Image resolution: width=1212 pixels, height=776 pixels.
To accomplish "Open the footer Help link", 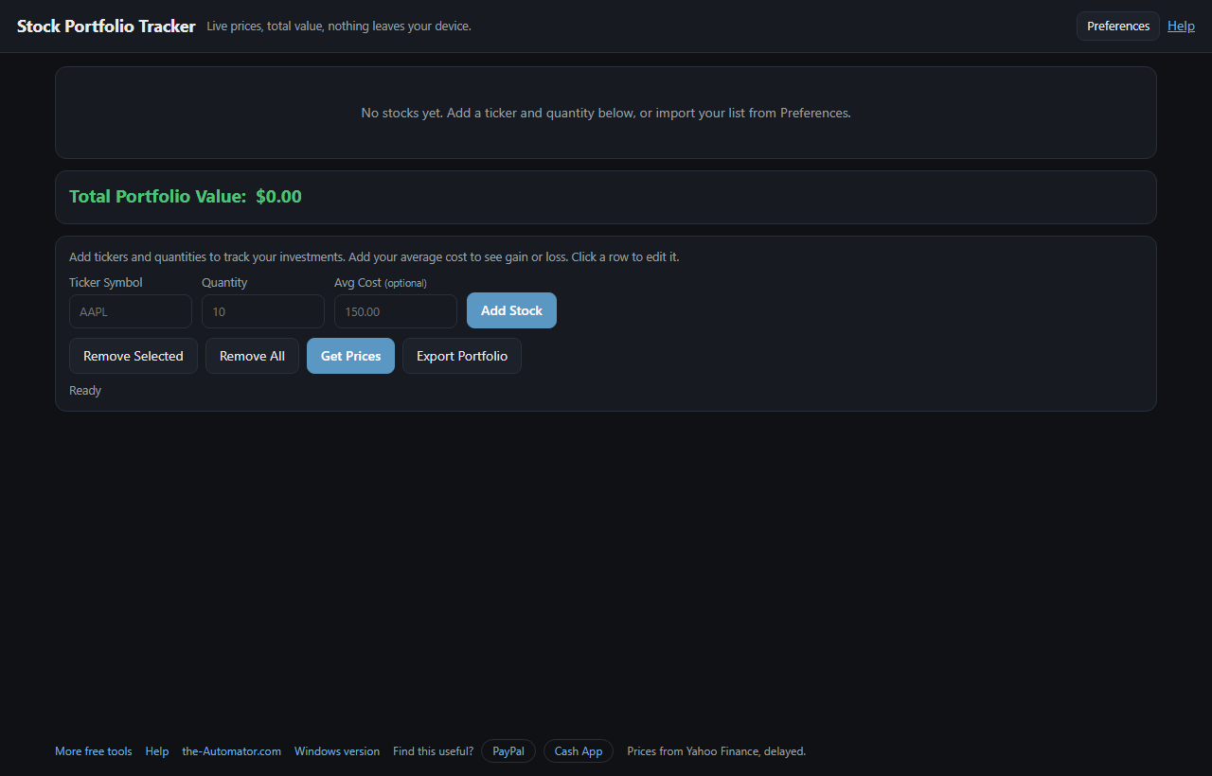I will point(157,751).
